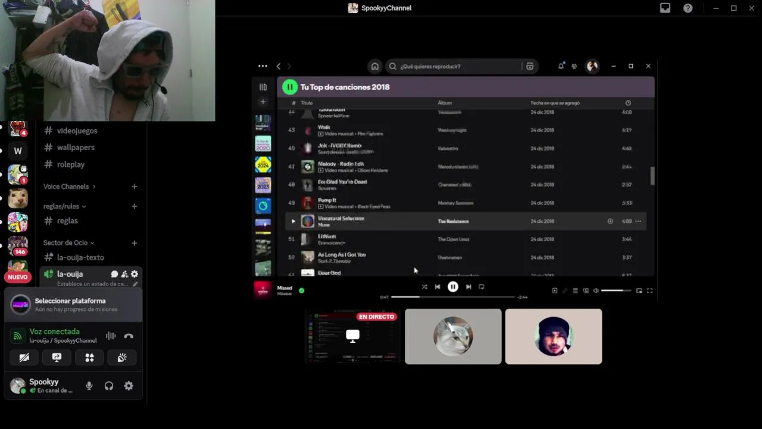Screen dimensions: 762x429
Task: Open Spotify Browse icon in search bar
Action: point(530,66)
